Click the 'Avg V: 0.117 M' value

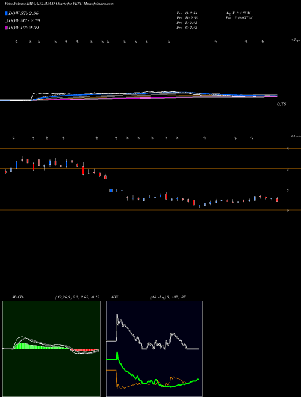(238, 13)
